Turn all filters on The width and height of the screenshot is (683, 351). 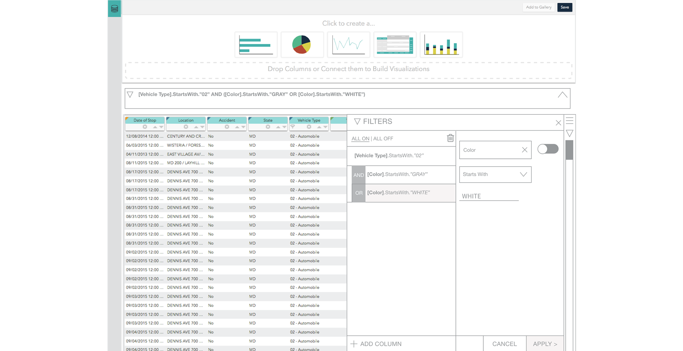pos(360,139)
